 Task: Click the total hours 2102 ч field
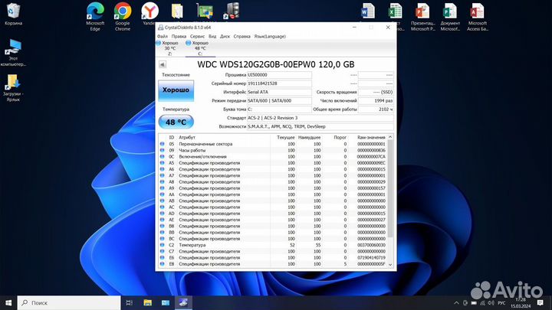pyautogui.click(x=376, y=109)
